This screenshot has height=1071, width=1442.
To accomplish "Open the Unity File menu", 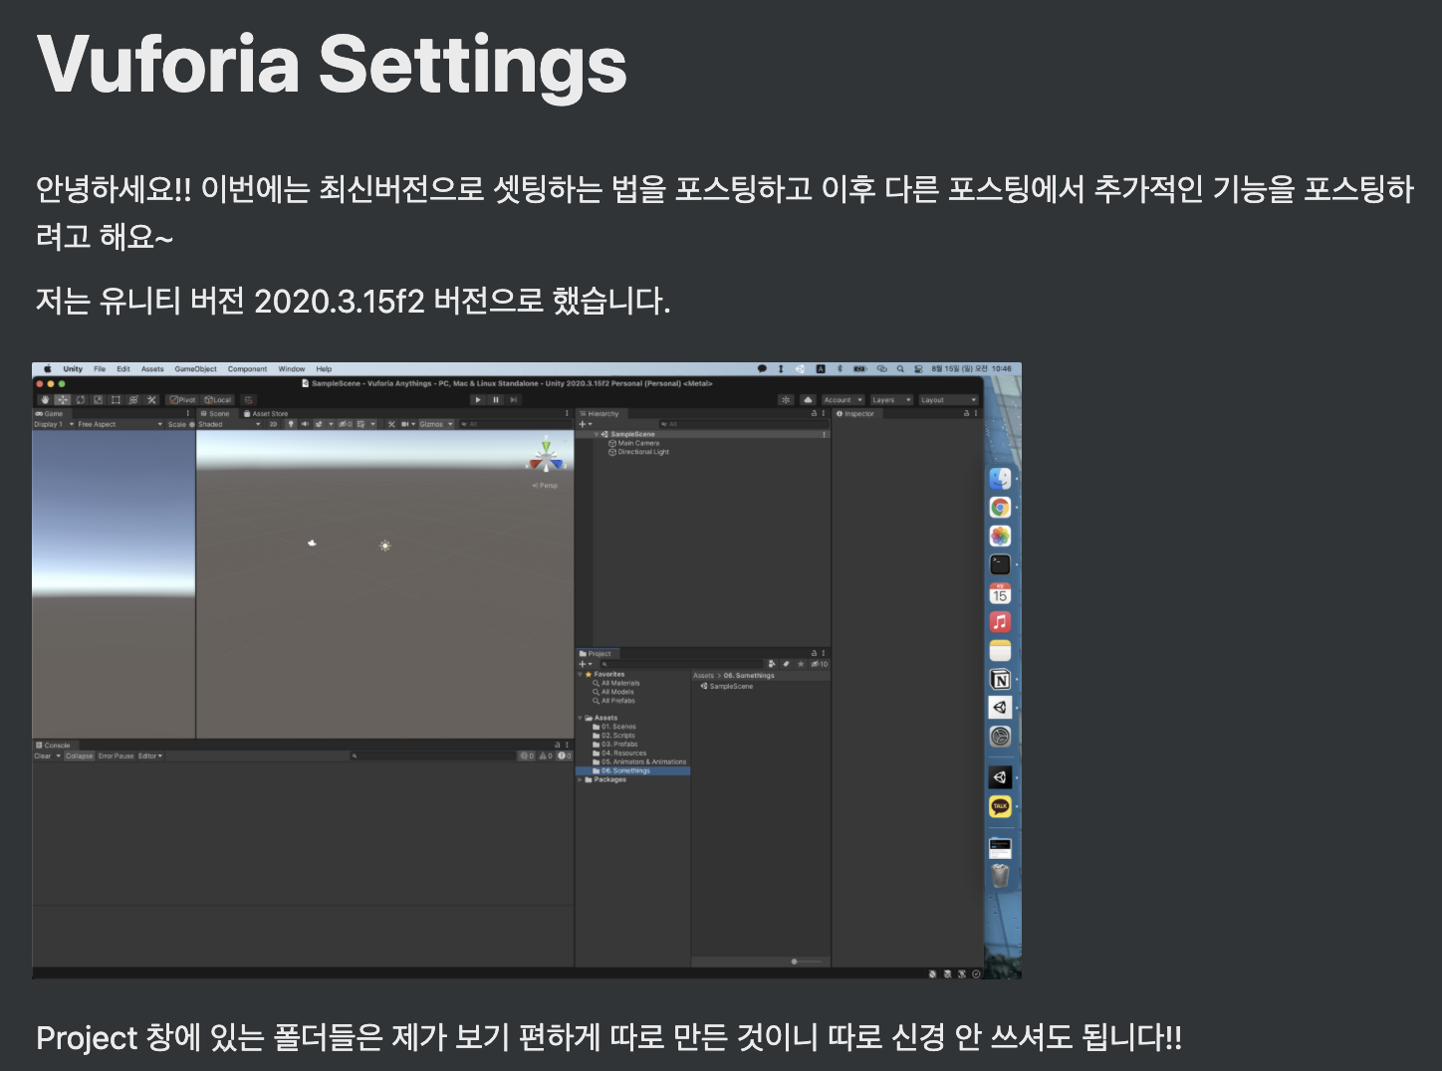I will pyautogui.click(x=100, y=368).
